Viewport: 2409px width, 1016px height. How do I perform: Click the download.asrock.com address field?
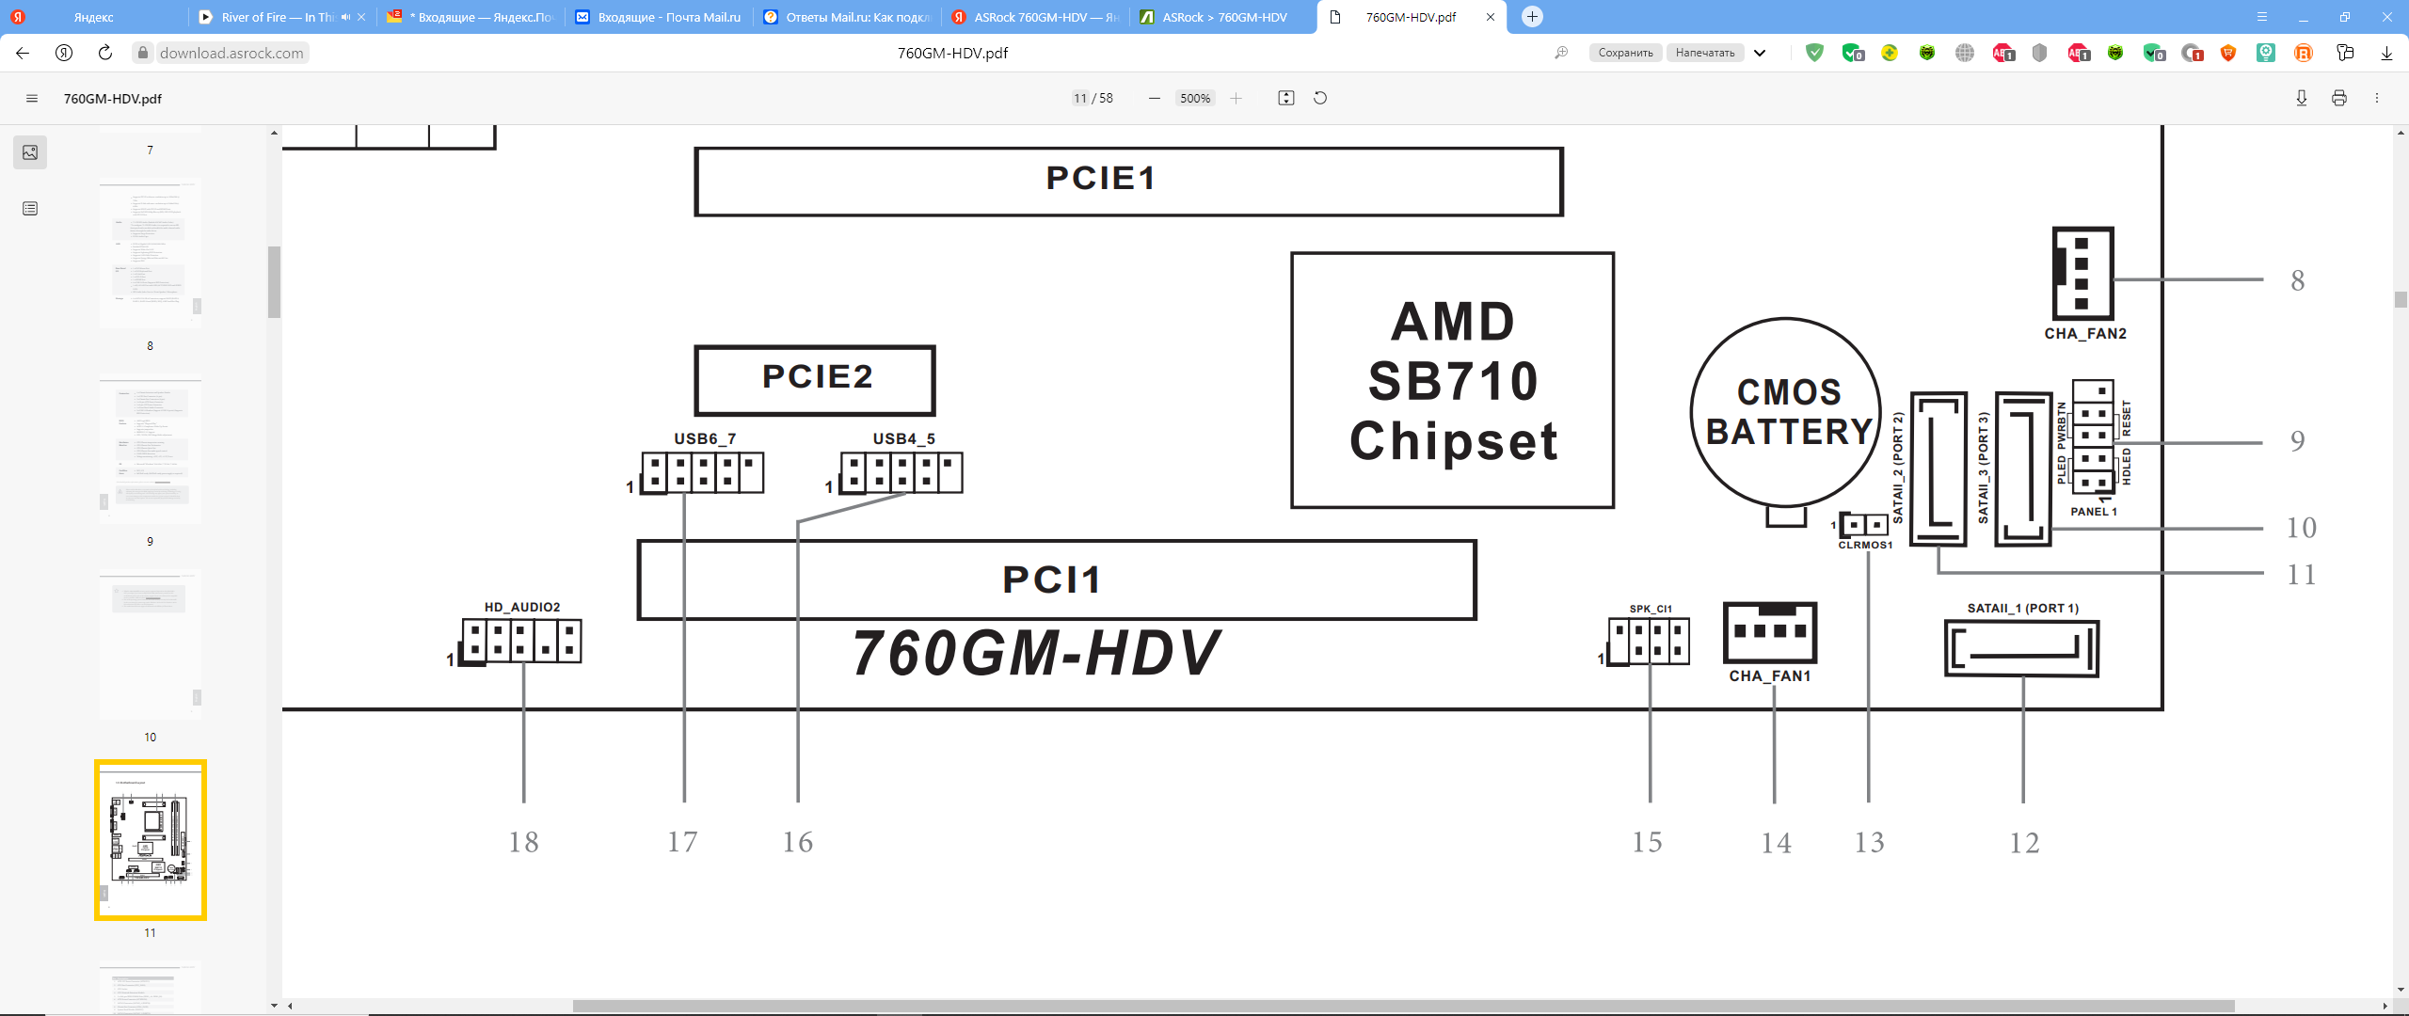[231, 53]
